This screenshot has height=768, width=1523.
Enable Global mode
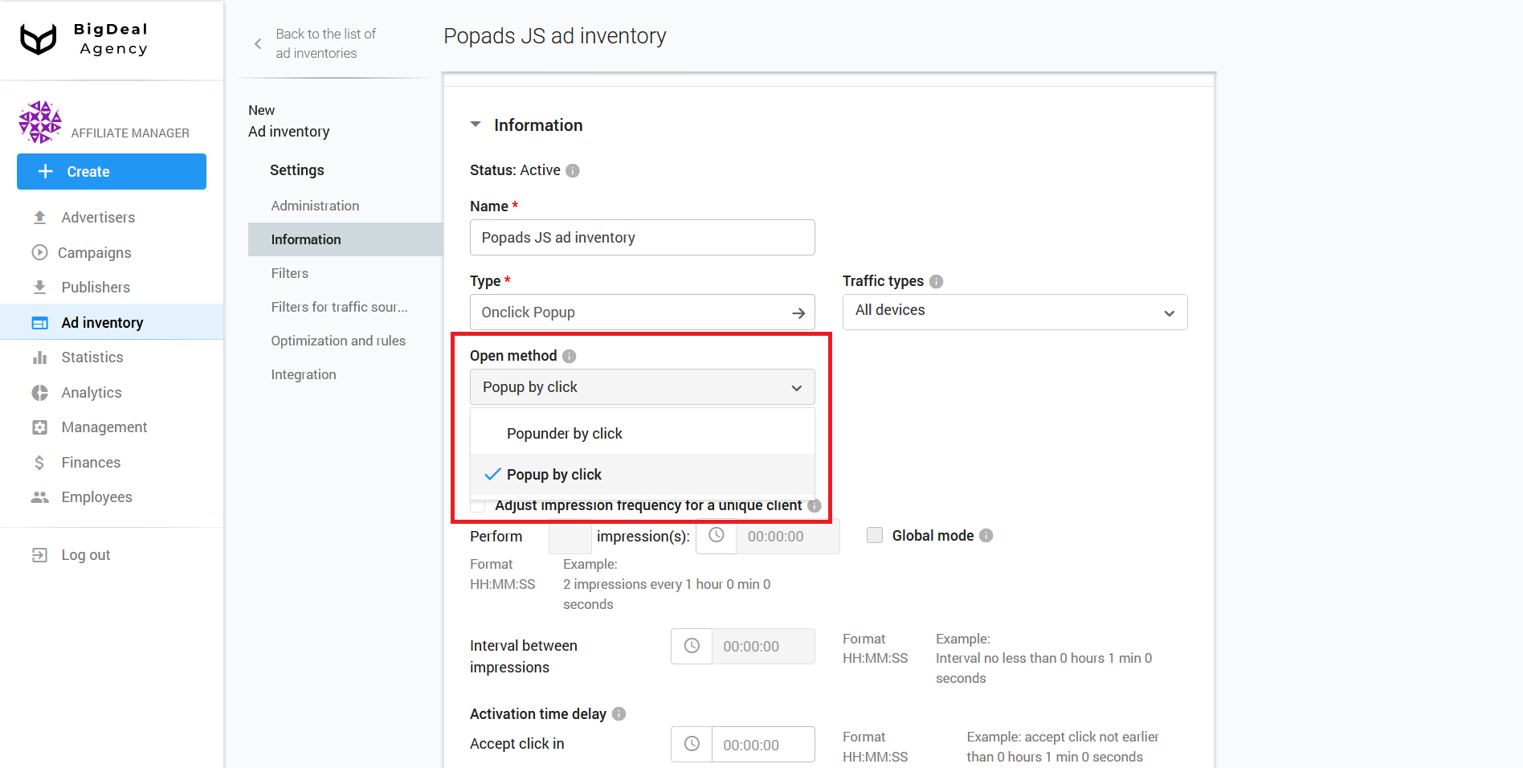pyautogui.click(x=874, y=535)
